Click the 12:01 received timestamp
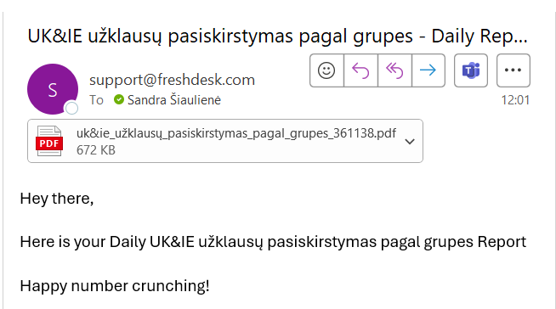556x309 pixels. click(x=515, y=100)
